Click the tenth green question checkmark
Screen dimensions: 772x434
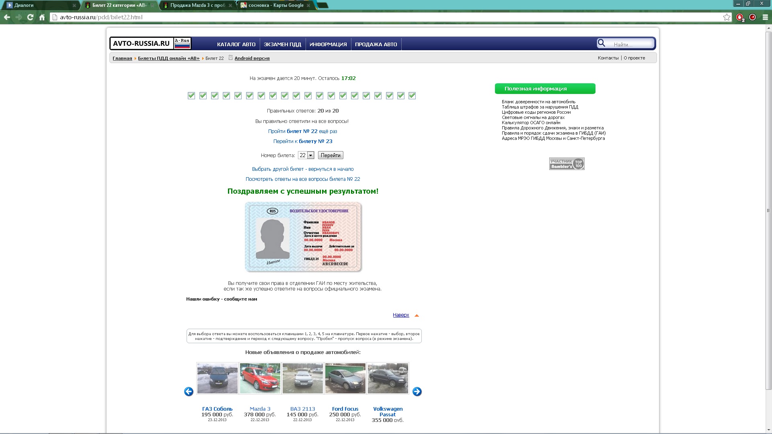[296, 96]
